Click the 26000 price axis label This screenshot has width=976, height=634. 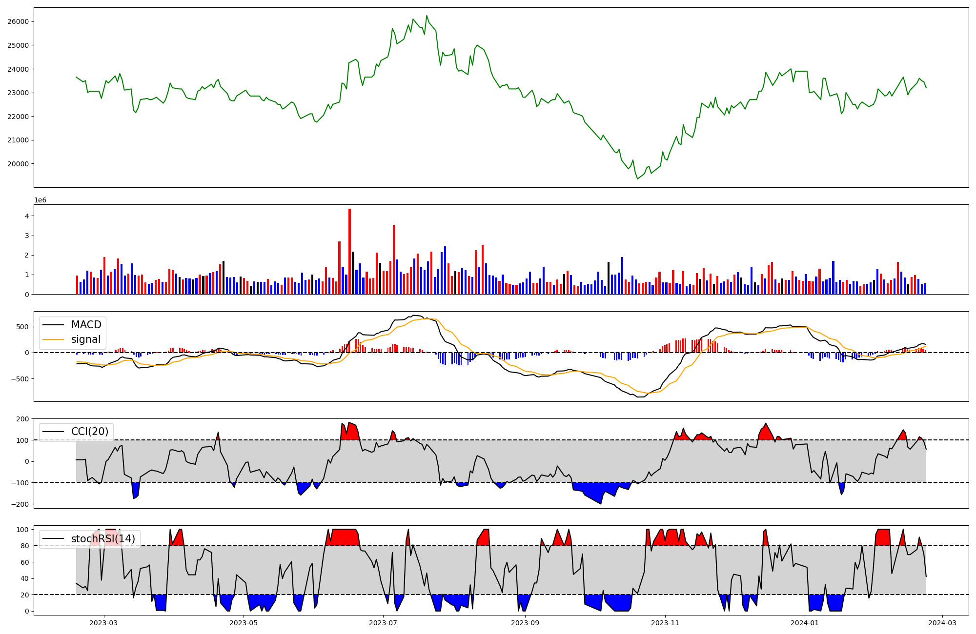tap(18, 22)
